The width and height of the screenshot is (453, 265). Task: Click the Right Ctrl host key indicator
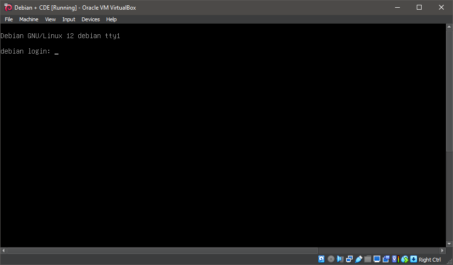(429, 260)
